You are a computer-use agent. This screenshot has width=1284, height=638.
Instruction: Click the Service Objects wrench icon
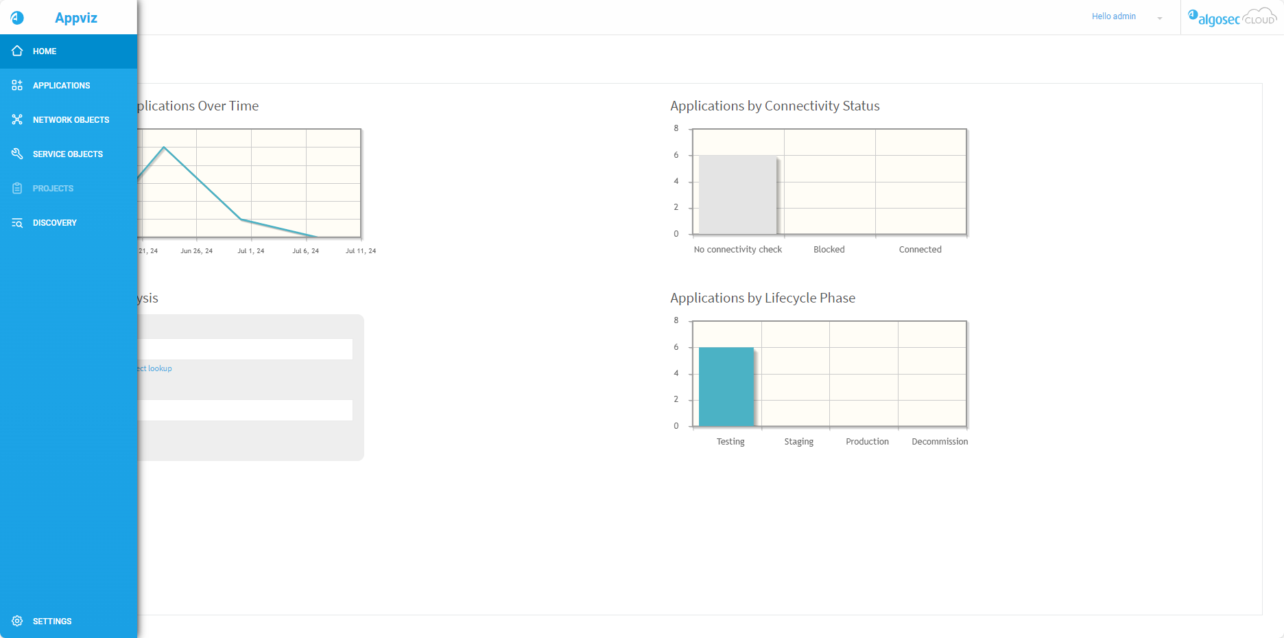click(x=17, y=154)
